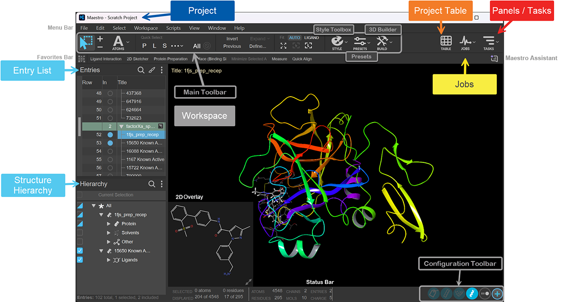This screenshot has width=562, height=302.
Task: Toggle the Protein checkbox in Hierarchy
Action: coord(80,224)
